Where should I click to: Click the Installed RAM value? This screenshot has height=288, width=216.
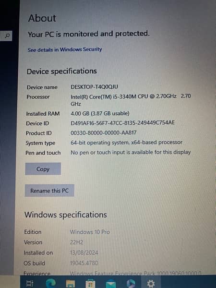pyautogui.click(x=100, y=113)
